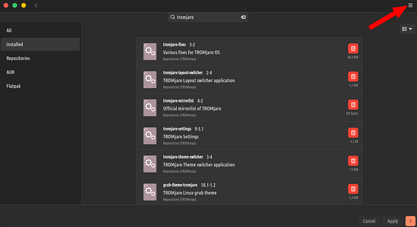Remove tromjaro-layout-switcher with trash button
Screen dimensions: 417x227
click(x=353, y=77)
